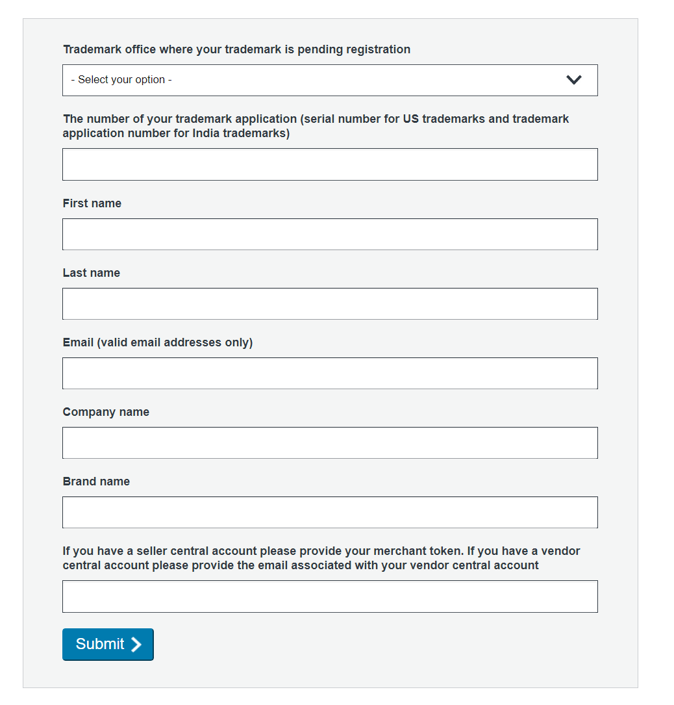674x705 pixels.
Task: Select the Last name text box
Action: tap(330, 303)
